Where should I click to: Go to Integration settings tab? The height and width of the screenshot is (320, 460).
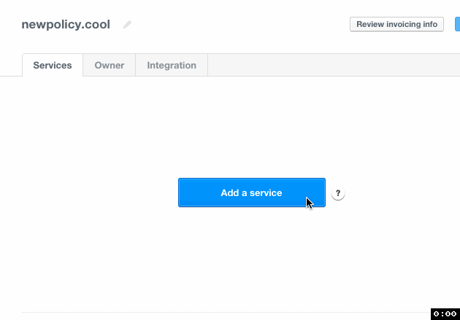pos(172,66)
